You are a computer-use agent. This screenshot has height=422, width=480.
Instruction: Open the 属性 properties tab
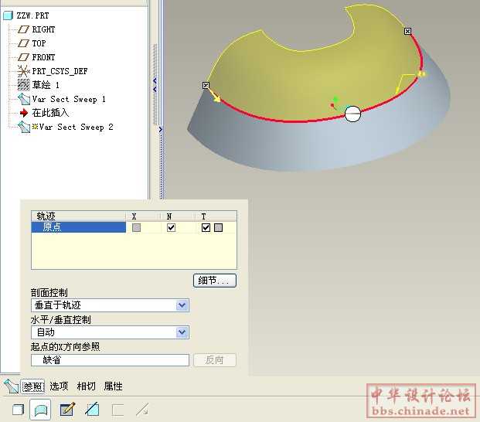coord(113,386)
